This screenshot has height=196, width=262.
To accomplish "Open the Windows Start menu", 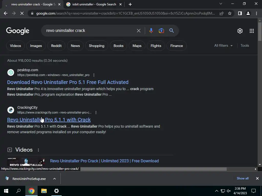I will (x=6, y=191).
